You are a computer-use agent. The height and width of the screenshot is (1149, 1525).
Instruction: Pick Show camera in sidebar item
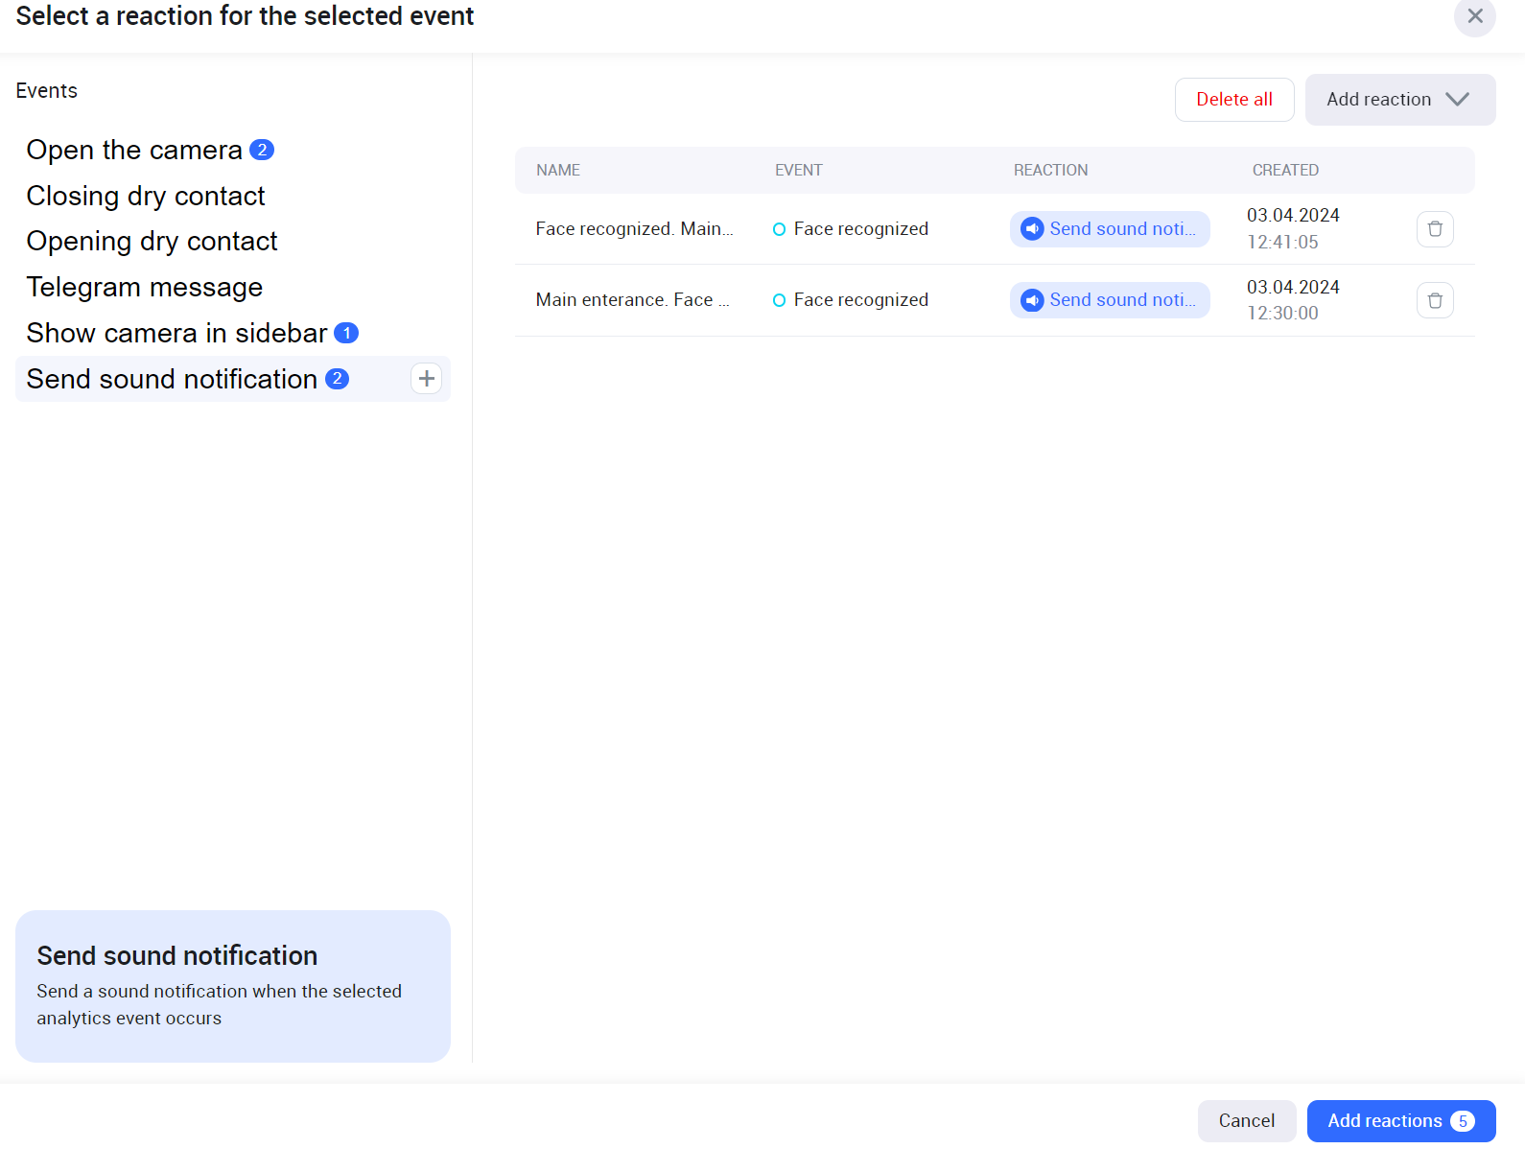[176, 333]
